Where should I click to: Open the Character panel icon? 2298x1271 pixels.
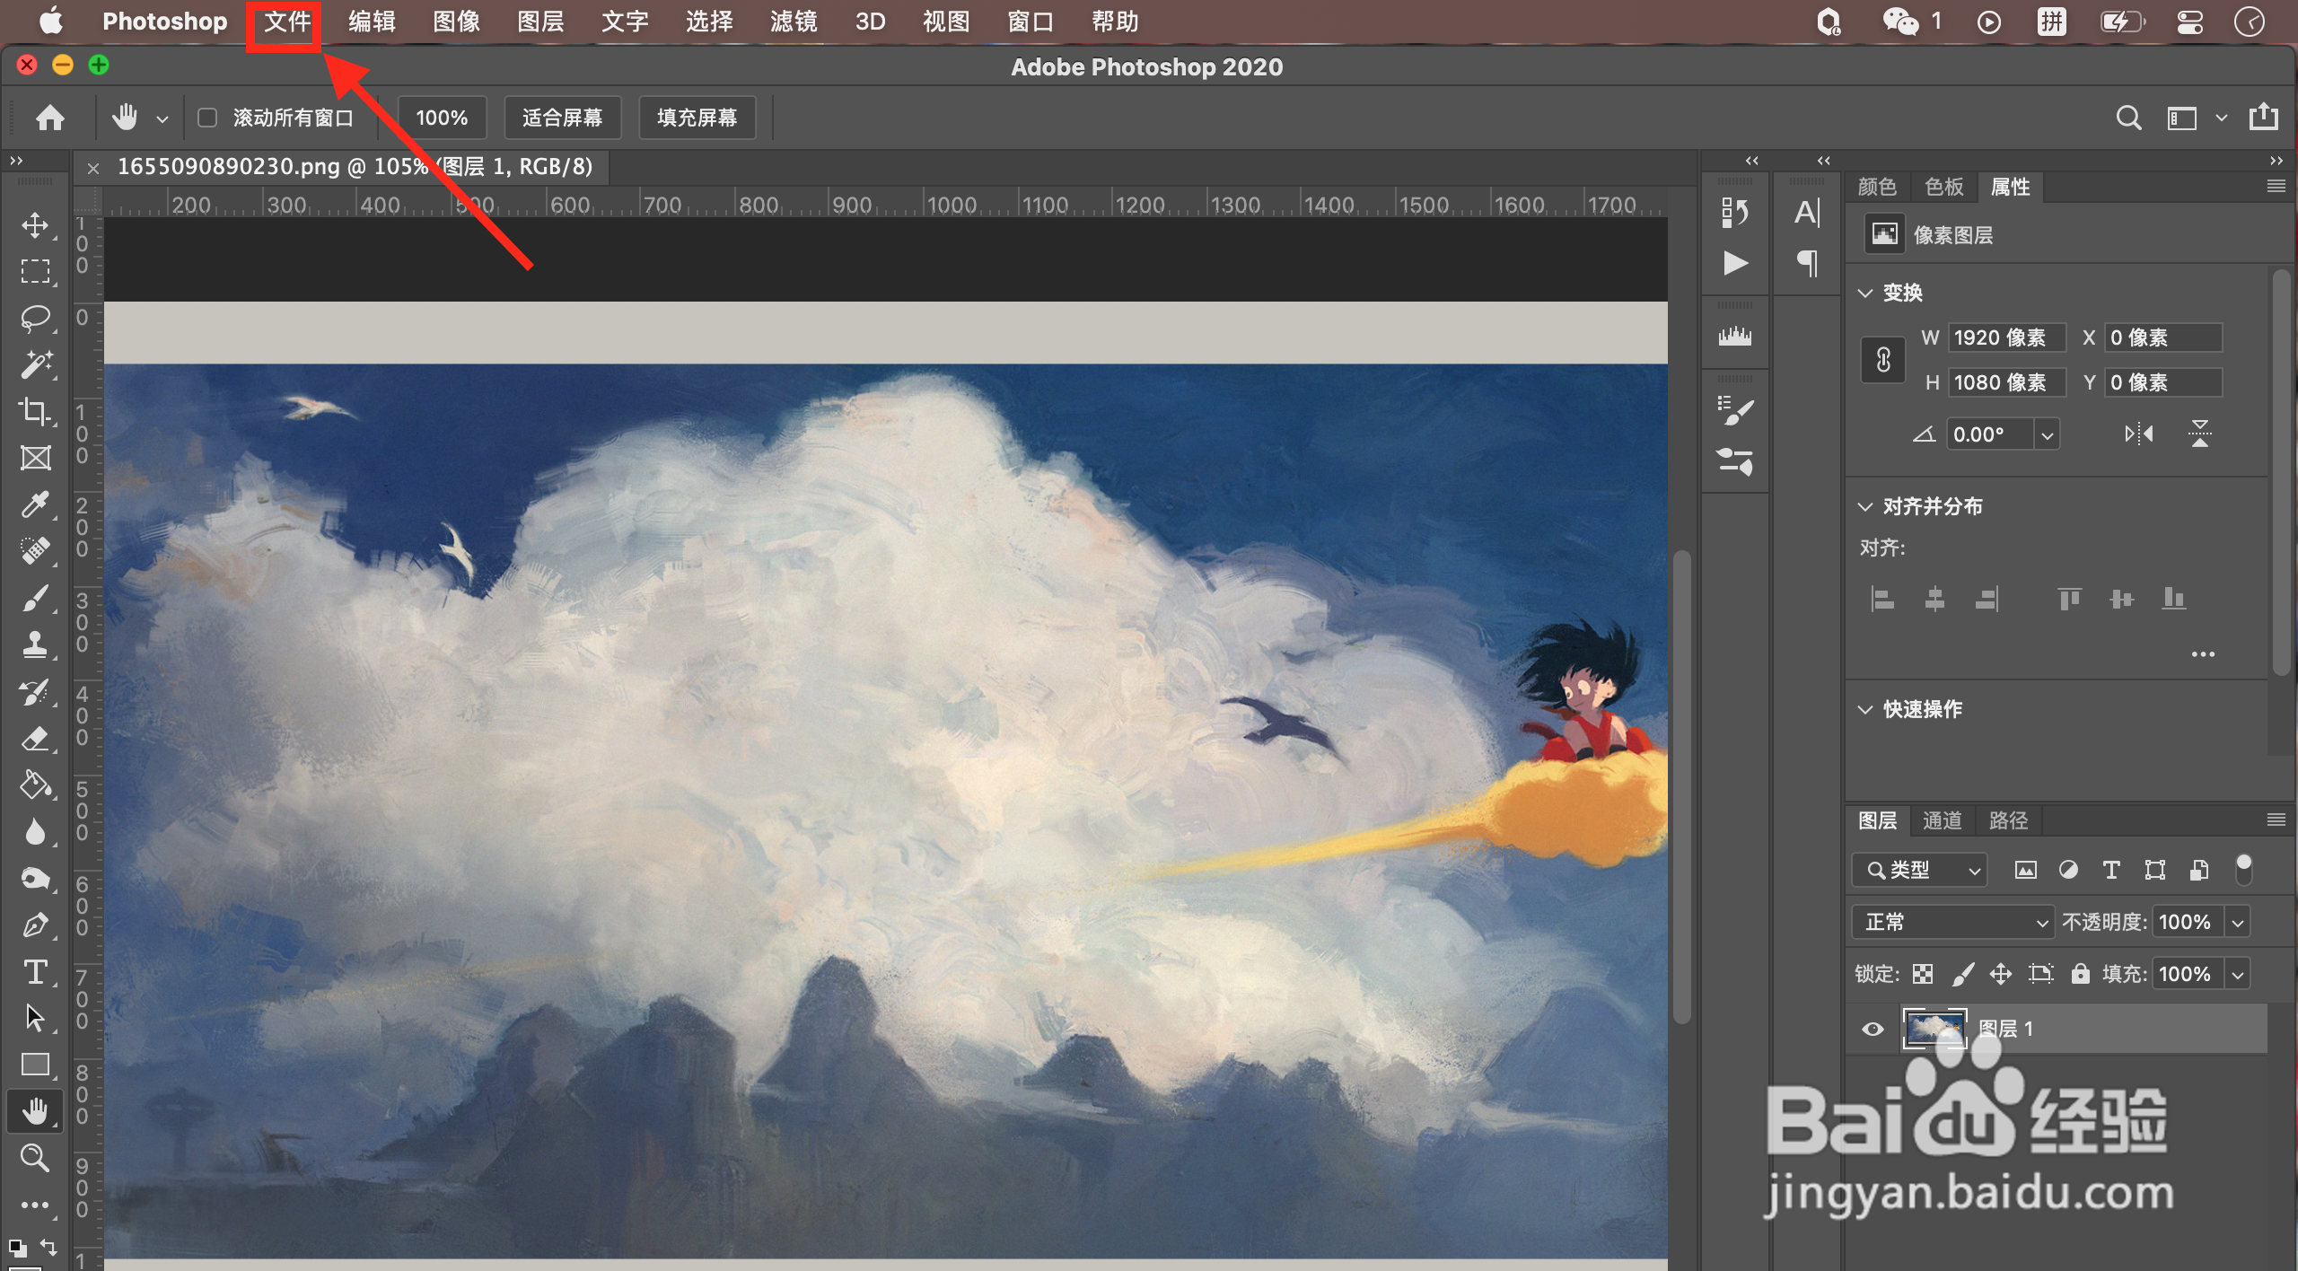pos(1807,213)
